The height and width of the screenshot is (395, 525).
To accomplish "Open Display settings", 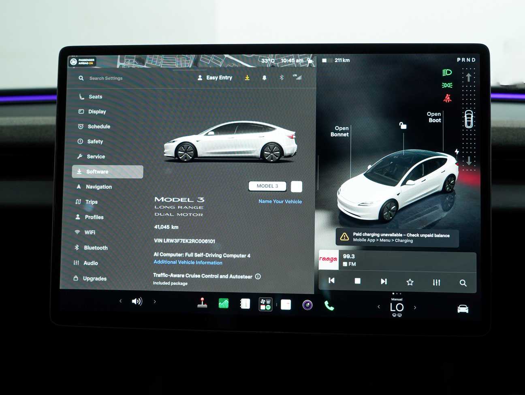I will (x=97, y=111).
